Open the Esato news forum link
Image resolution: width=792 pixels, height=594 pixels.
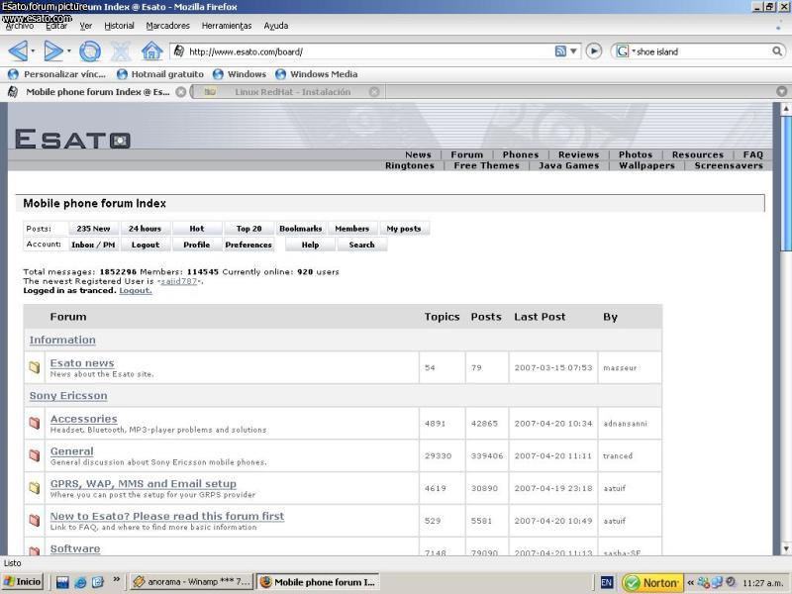tap(82, 363)
